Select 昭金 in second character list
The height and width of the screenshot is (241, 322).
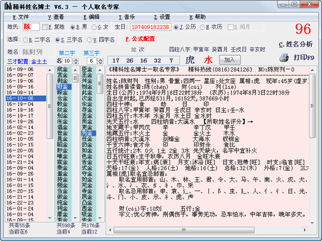click(x=64, y=145)
